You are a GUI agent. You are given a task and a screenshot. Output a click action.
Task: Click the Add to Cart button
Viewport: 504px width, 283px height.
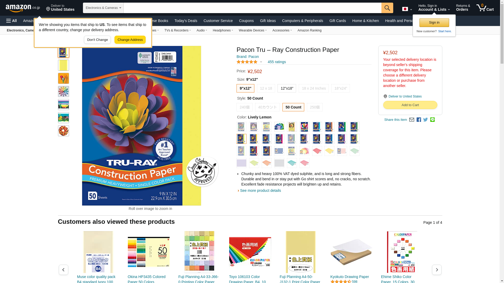(x=410, y=105)
